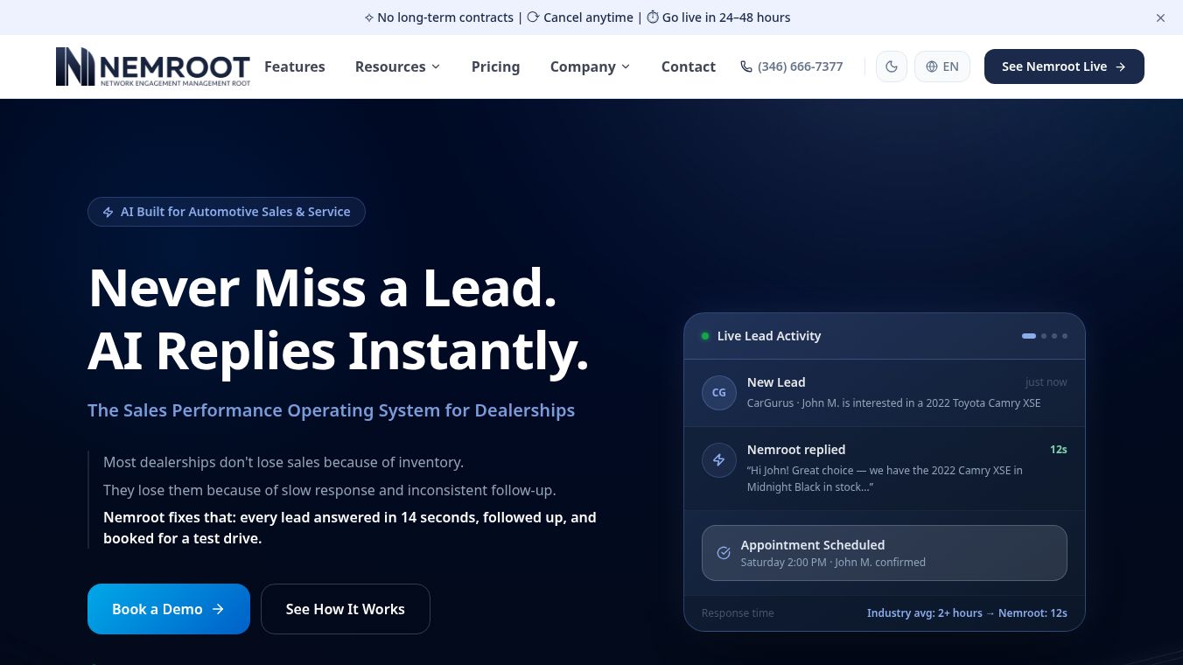1183x665 pixels.
Task: Click the "AI Built for Automotive Sales & Service" badge text
Action: pyautogui.click(x=235, y=212)
